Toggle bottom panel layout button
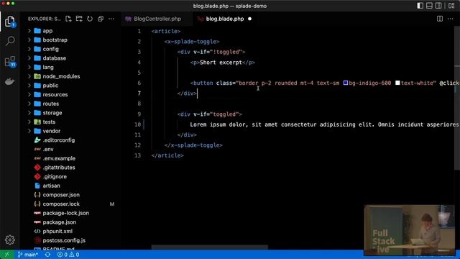Screen dimensions: 460x259 (429, 6)
